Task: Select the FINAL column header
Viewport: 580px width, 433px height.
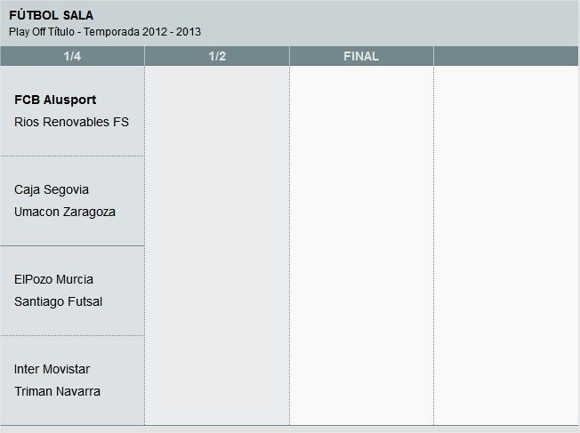Action: click(x=361, y=56)
